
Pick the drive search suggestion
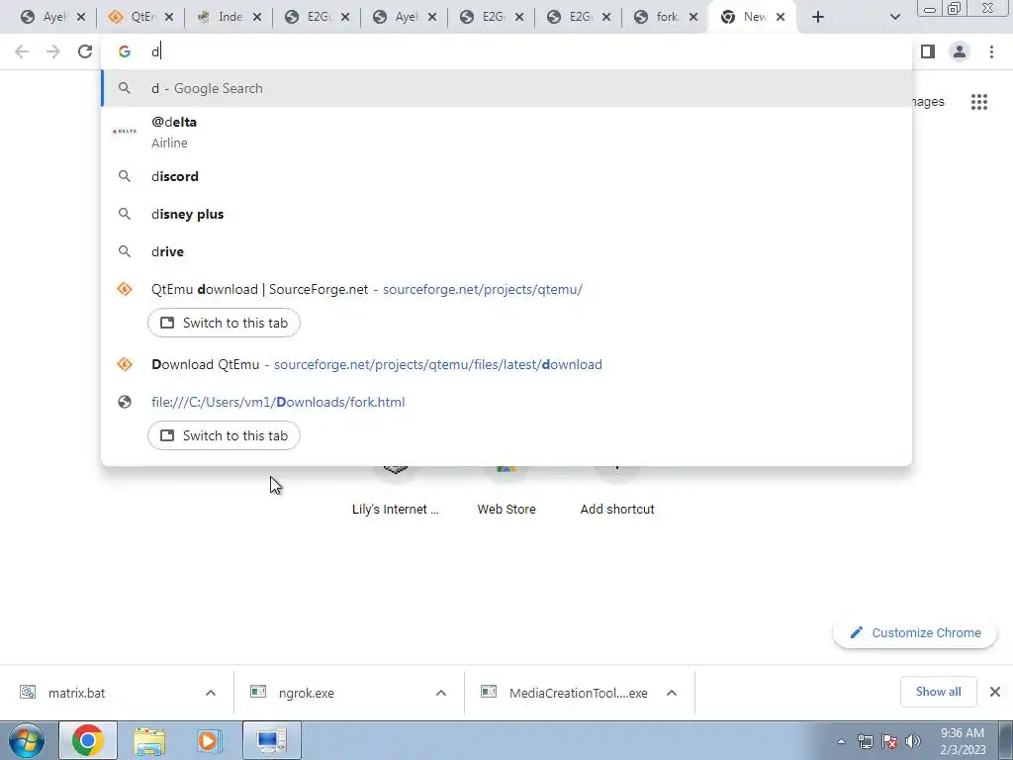tap(506, 251)
